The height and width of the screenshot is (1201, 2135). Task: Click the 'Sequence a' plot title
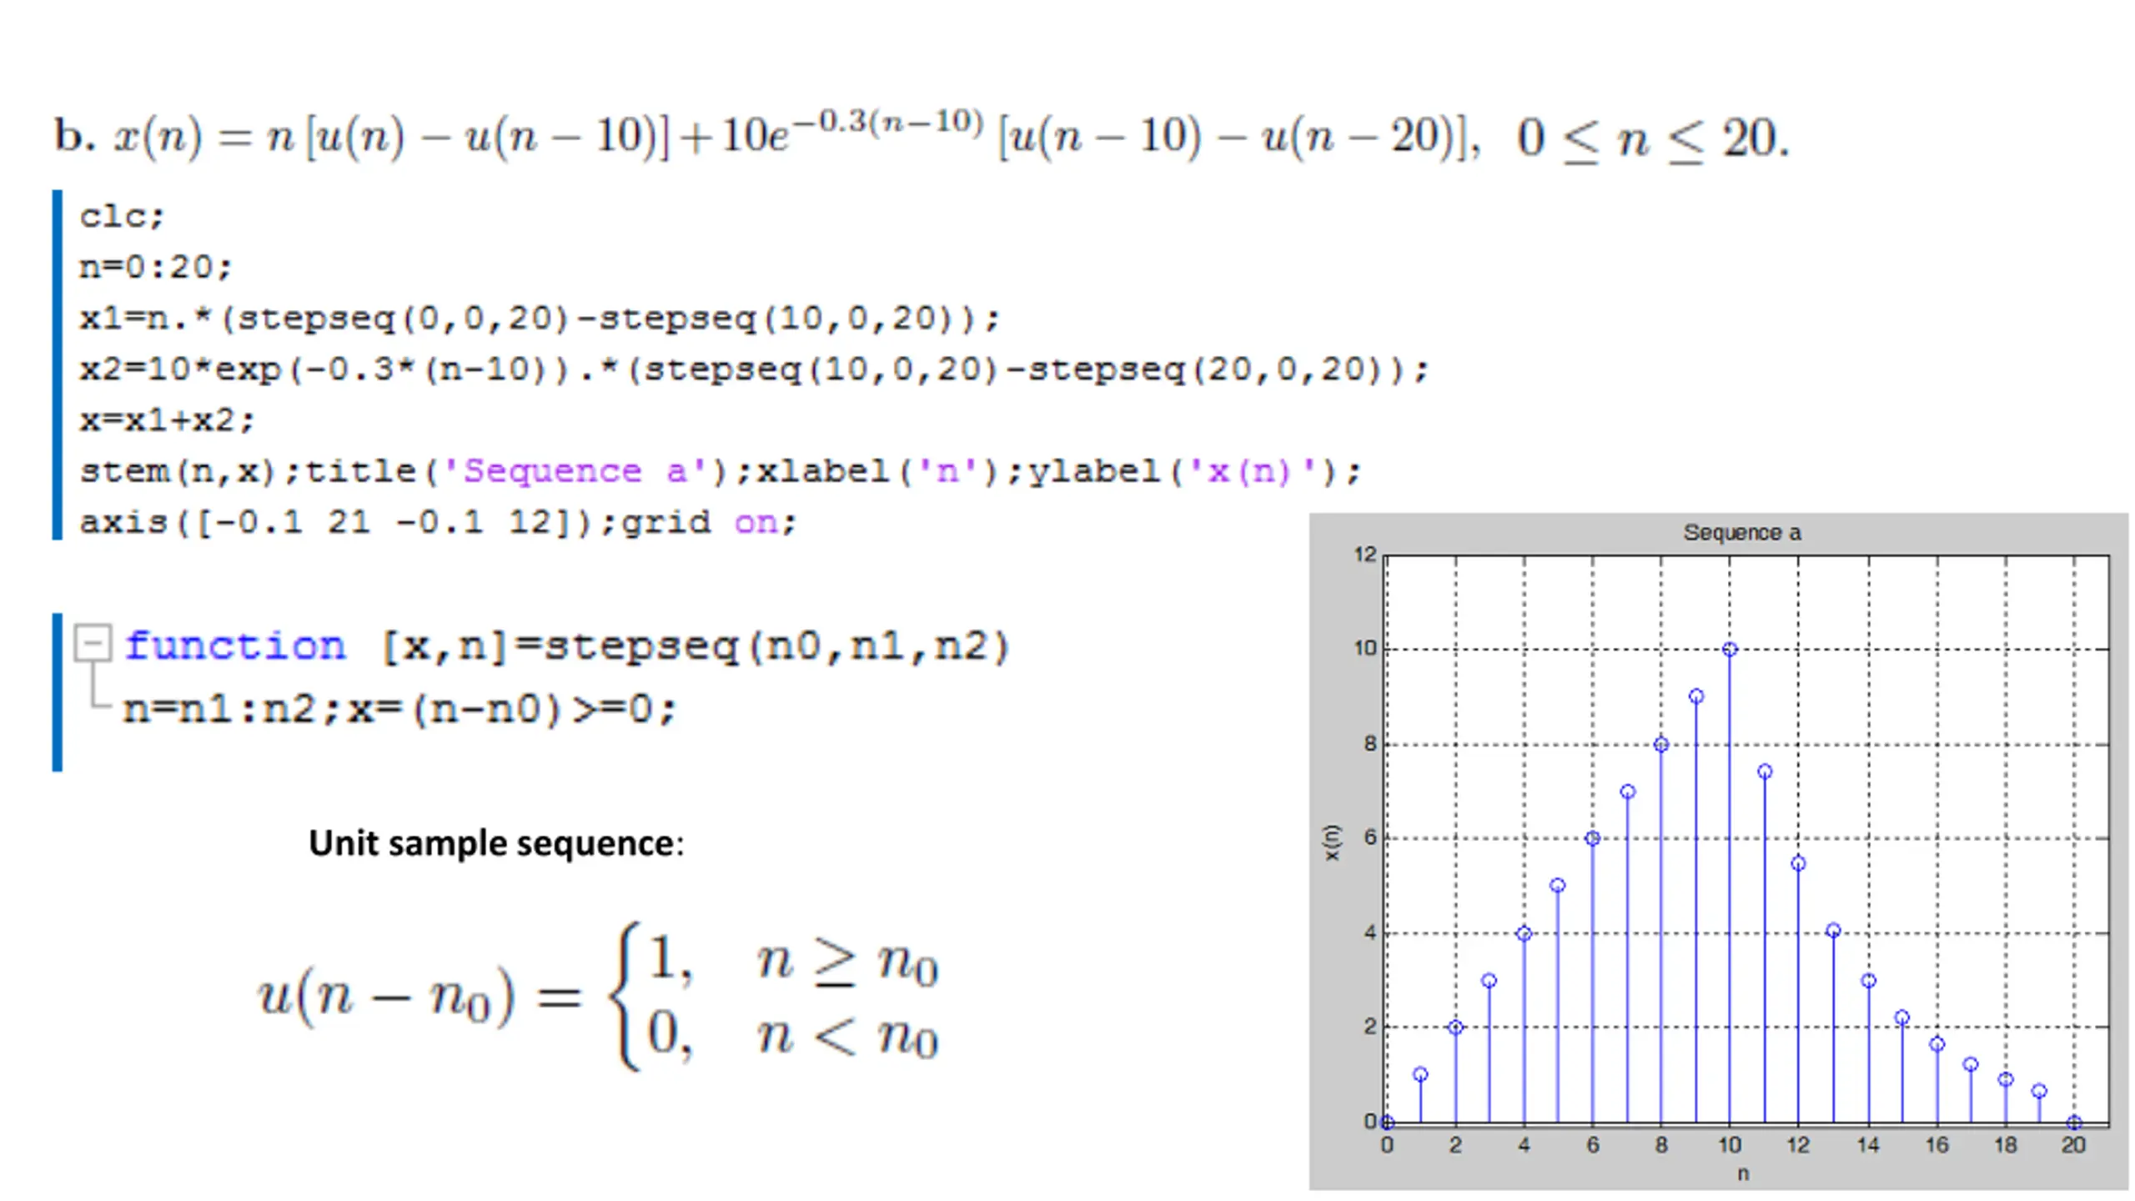point(1741,532)
